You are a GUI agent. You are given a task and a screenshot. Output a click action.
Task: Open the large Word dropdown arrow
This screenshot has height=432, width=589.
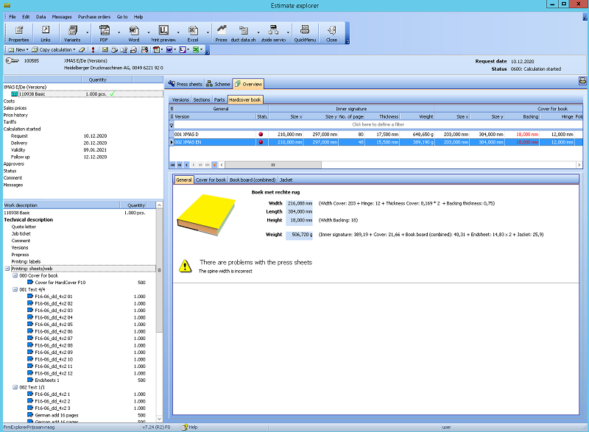pyautogui.click(x=149, y=32)
